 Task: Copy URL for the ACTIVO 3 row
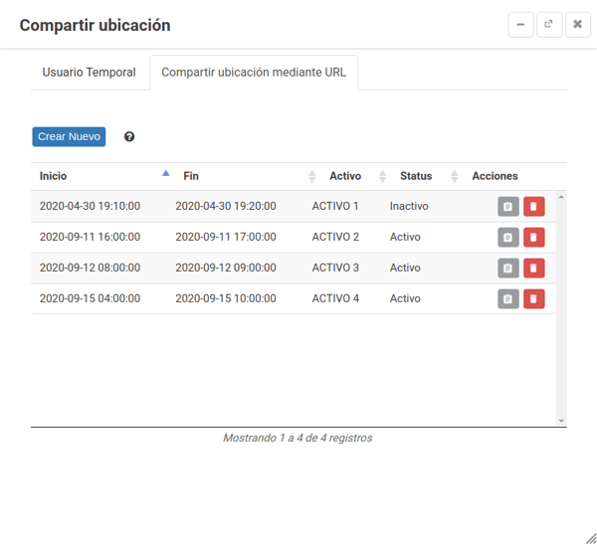click(x=507, y=268)
